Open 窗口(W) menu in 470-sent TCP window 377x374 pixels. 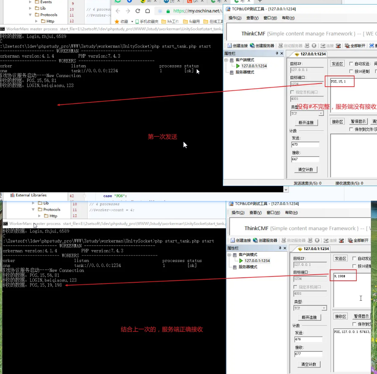tap(270, 18)
